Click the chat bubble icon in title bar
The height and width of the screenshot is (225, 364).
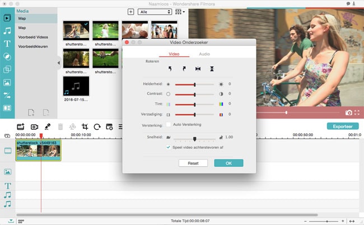point(348,4)
